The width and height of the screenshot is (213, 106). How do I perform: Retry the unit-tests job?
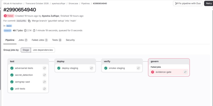click(44, 89)
